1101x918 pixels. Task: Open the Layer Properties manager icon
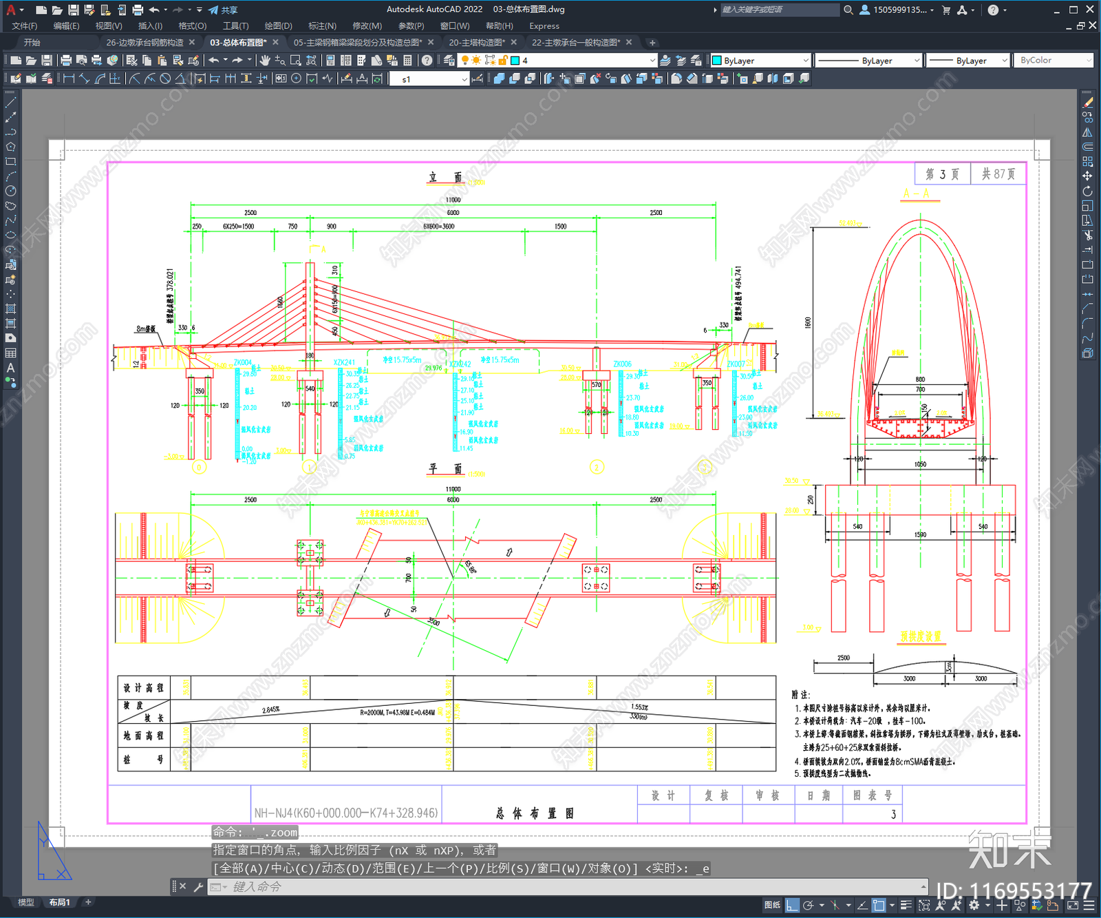tap(449, 61)
